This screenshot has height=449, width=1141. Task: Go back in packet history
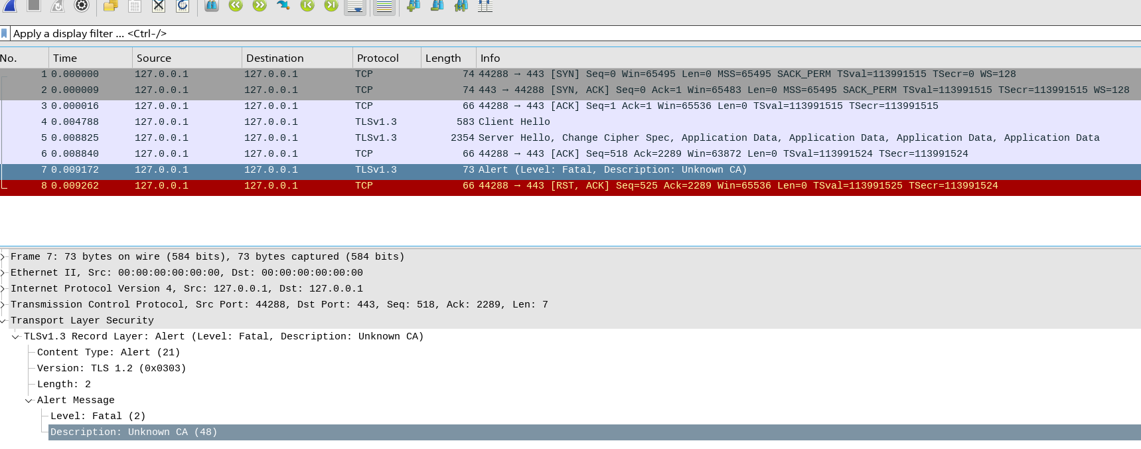(x=236, y=5)
